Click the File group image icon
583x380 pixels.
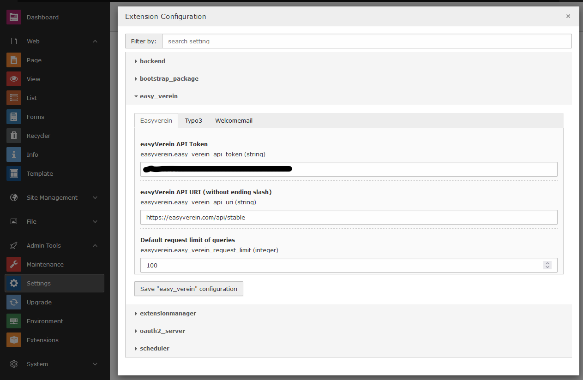point(14,221)
